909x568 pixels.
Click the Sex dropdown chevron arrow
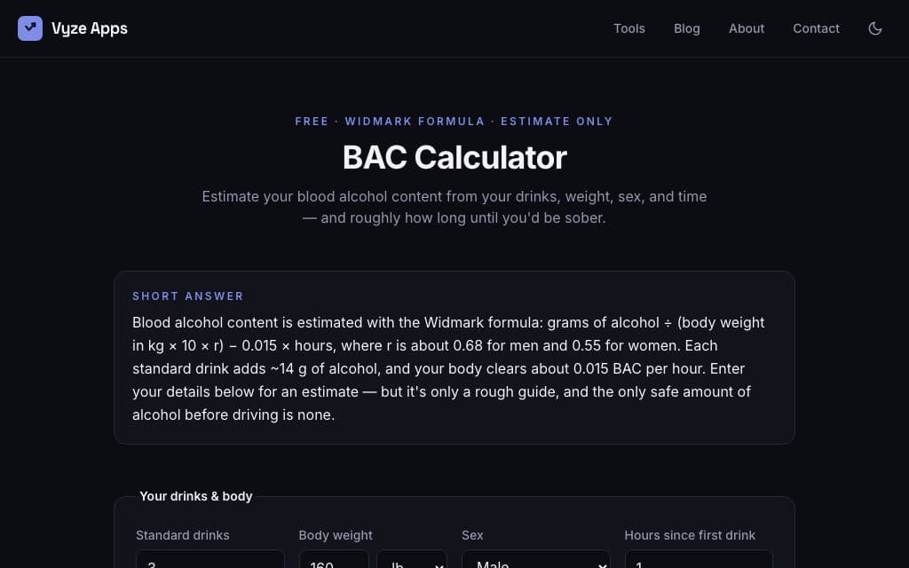(602, 564)
